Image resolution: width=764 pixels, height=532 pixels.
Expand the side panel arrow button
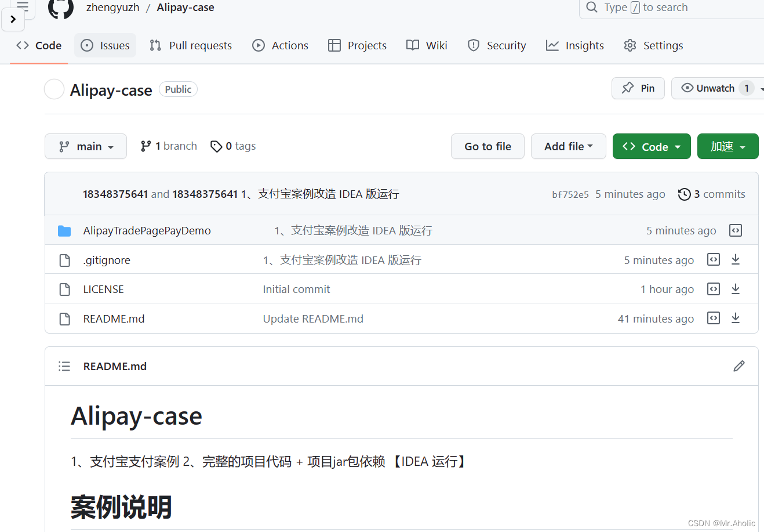(x=13, y=19)
